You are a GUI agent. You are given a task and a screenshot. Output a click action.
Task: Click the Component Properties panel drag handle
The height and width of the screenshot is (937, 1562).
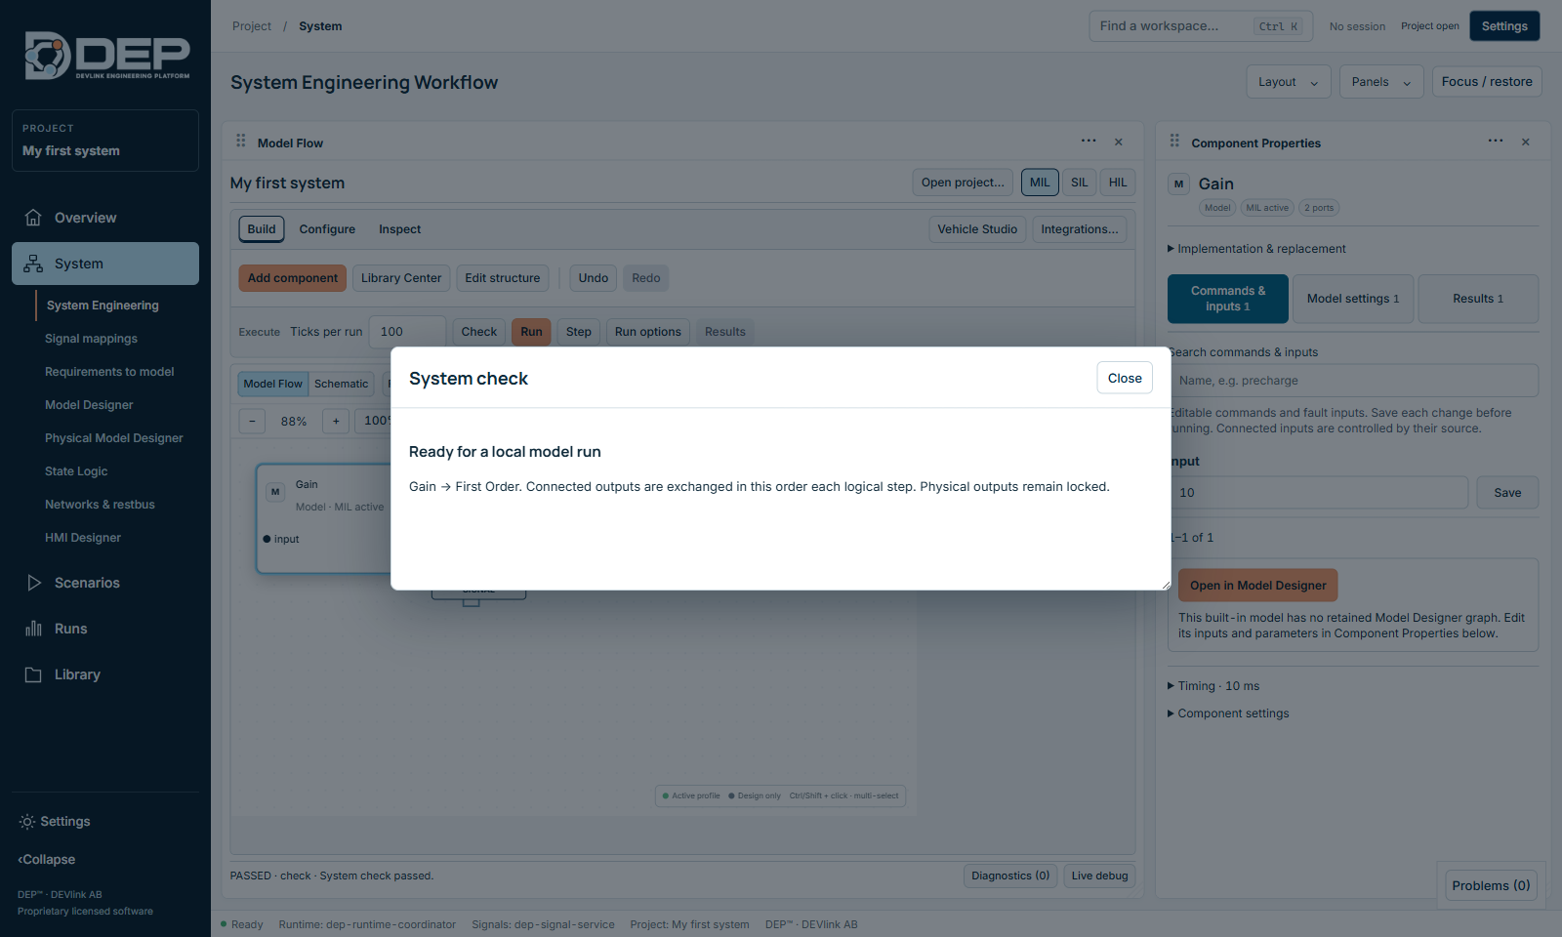1174,142
